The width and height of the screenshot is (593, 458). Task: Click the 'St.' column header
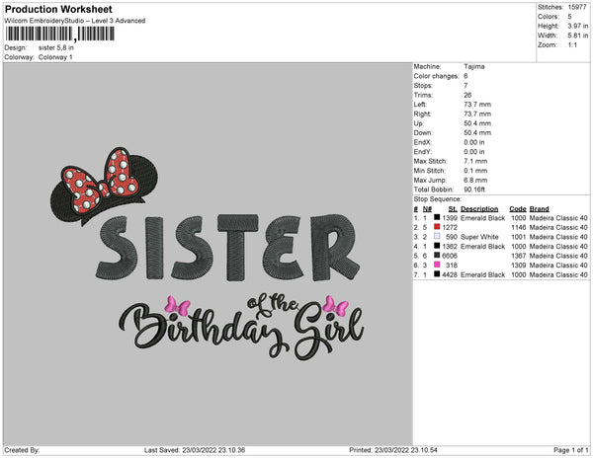(x=453, y=209)
